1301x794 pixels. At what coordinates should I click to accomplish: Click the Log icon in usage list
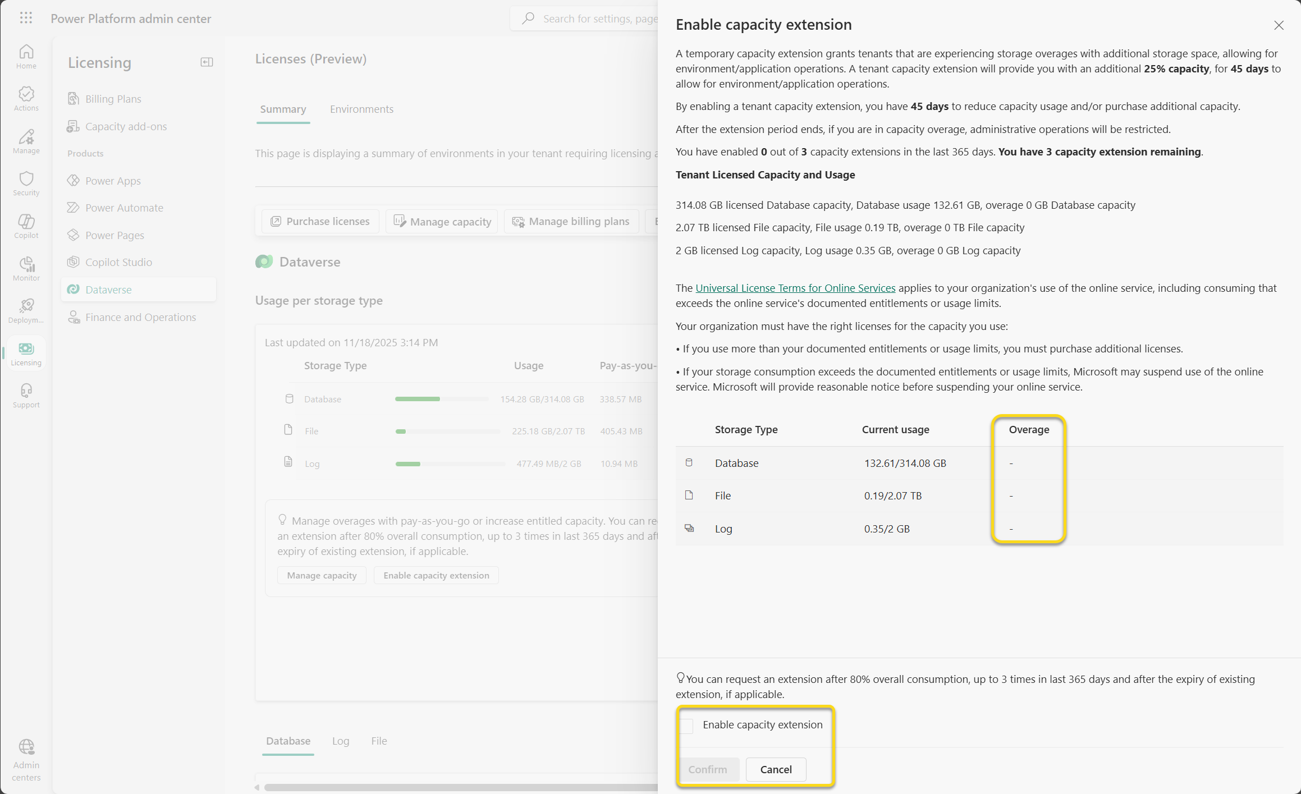pyautogui.click(x=288, y=462)
